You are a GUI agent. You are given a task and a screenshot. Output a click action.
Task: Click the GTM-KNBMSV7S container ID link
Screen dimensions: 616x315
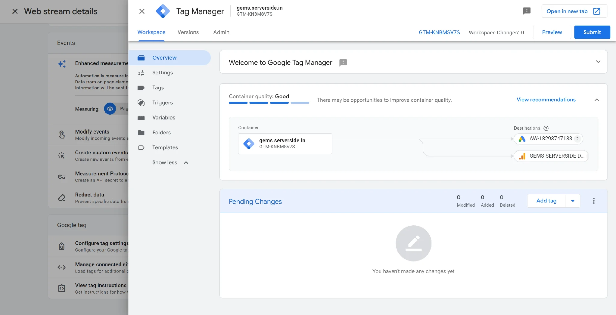tap(439, 32)
